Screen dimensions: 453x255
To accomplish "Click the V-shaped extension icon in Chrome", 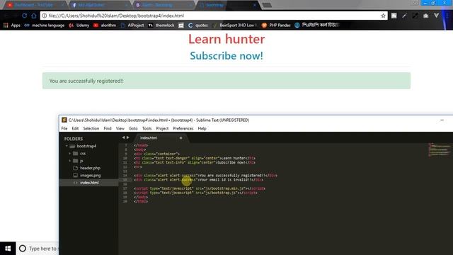I will click(436, 16).
